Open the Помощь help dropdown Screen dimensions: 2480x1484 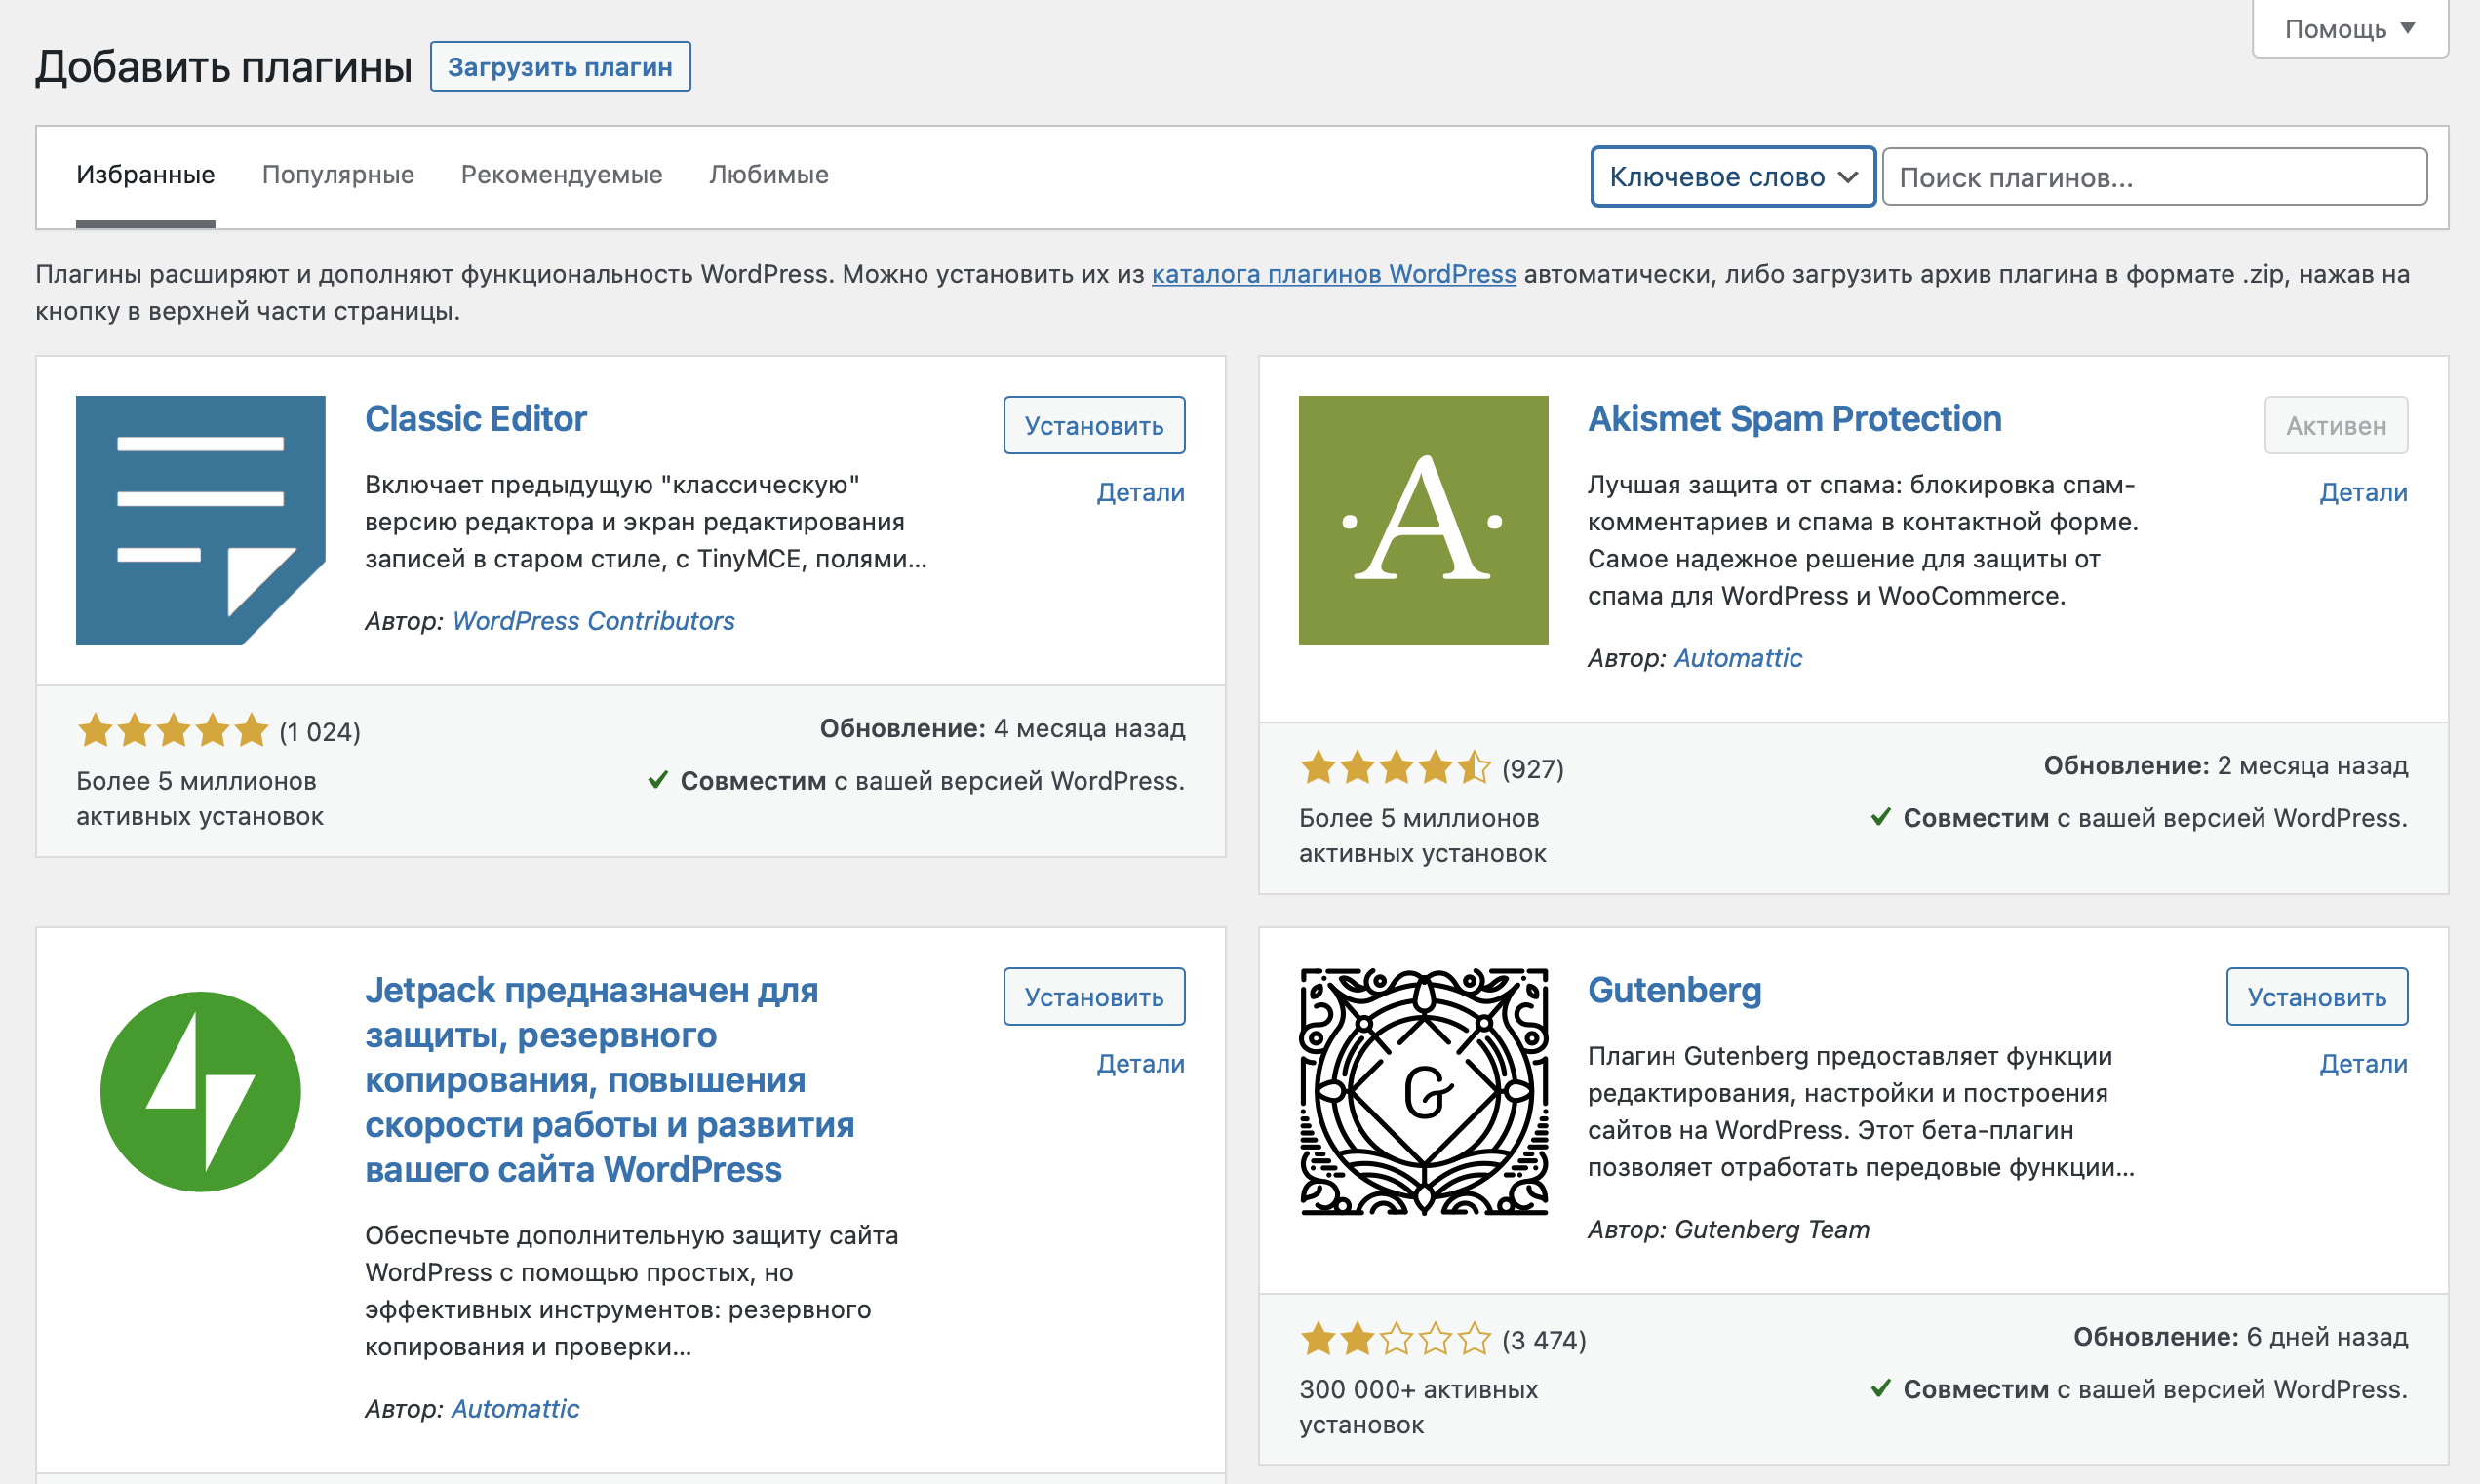[x=2349, y=29]
